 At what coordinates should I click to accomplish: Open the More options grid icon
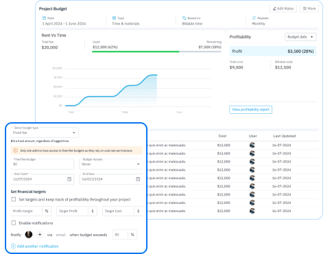(305, 9)
